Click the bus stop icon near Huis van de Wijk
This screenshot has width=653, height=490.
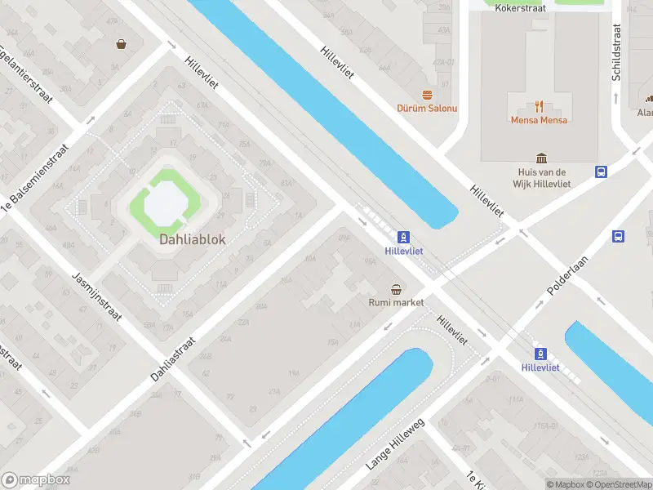601,171
